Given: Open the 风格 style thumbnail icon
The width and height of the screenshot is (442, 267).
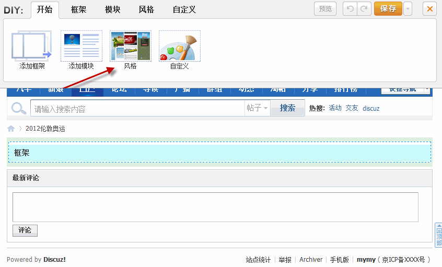Looking at the screenshot, I should pyautogui.click(x=130, y=46).
